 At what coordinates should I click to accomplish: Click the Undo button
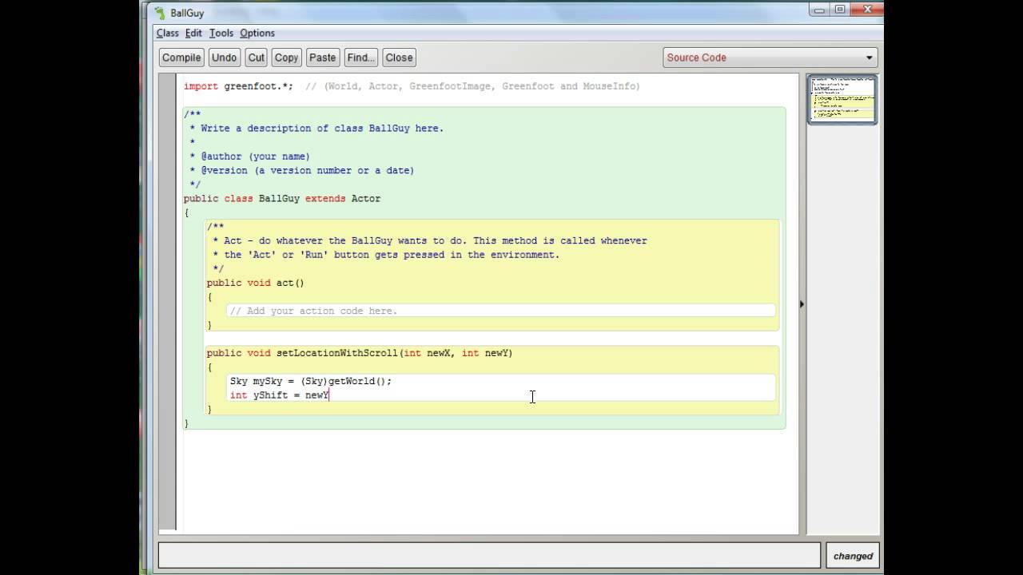click(224, 57)
